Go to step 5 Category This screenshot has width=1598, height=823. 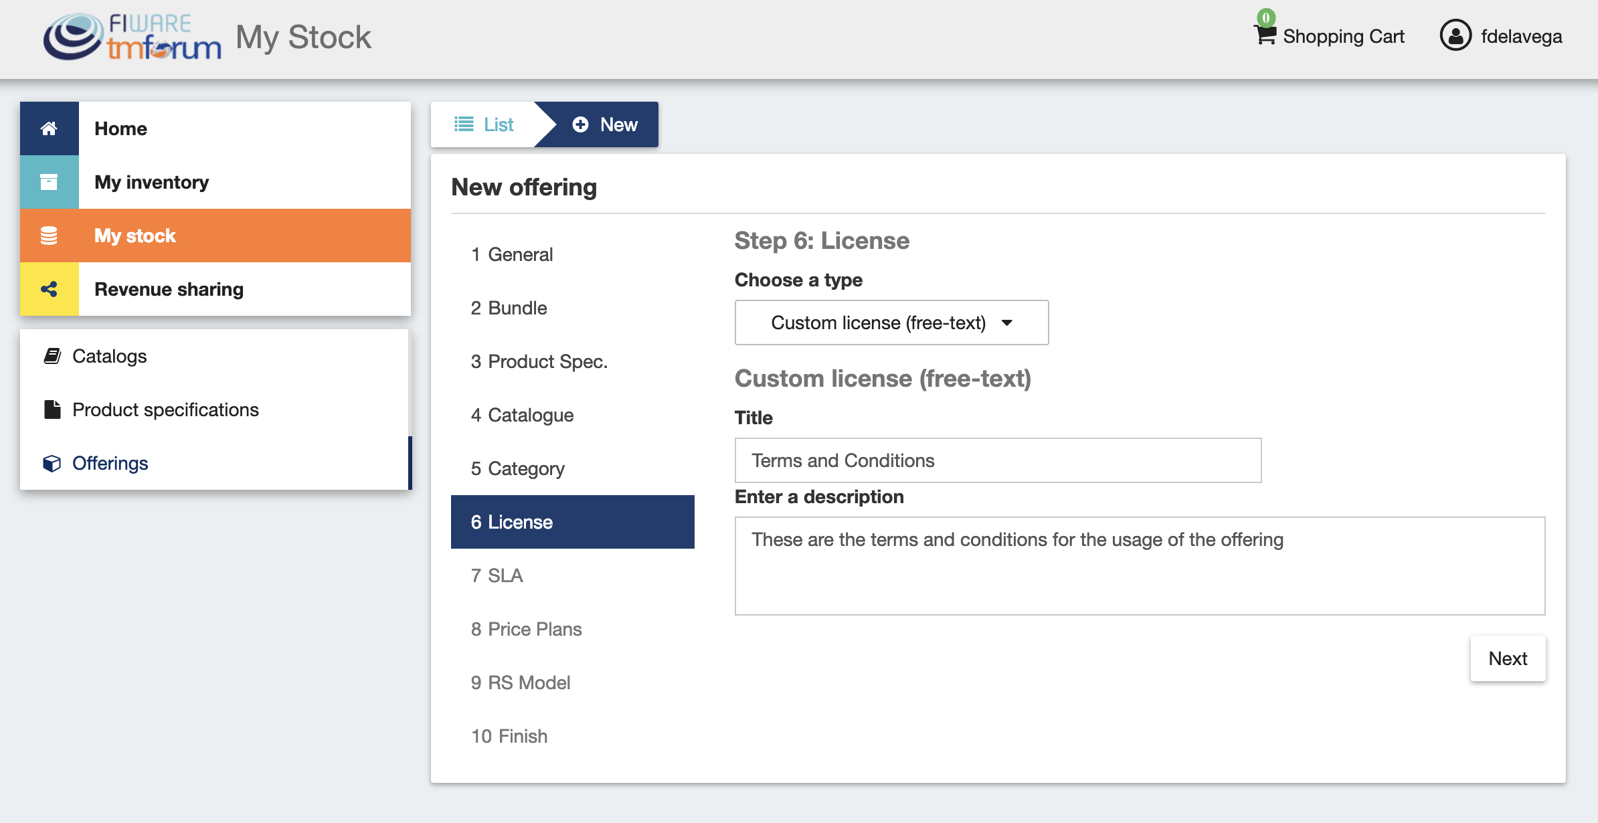[573, 468]
